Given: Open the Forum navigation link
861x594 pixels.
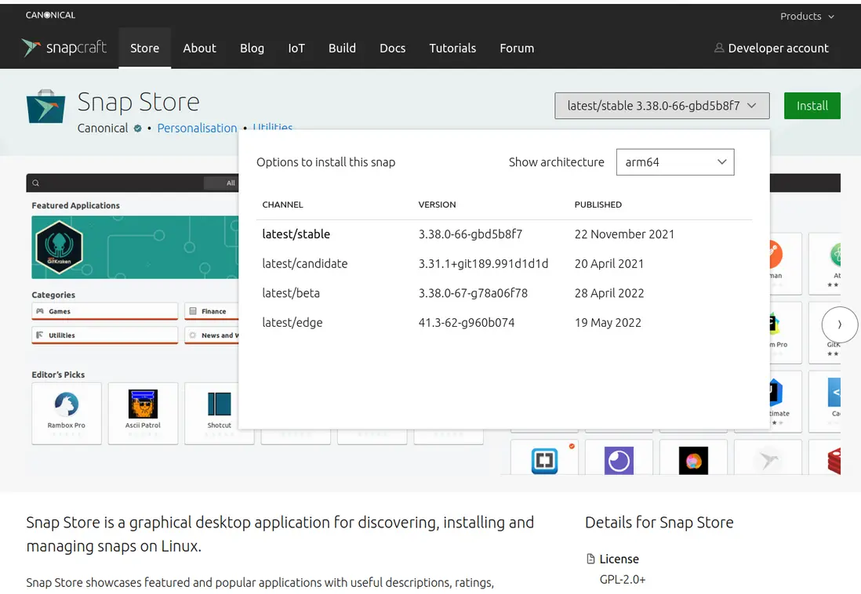Looking at the screenshot, I should click(x=517, y=48).
